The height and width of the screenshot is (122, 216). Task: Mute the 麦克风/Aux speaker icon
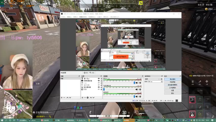(x=137, y=83)
